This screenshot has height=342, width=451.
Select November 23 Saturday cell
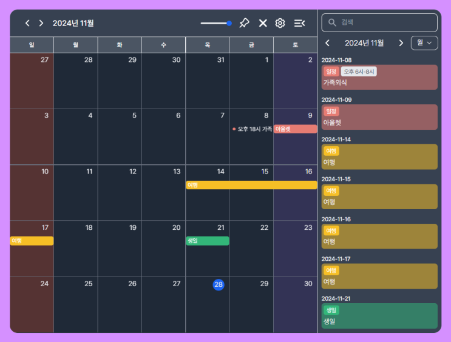pyautogui.click(x=296, y=249)
